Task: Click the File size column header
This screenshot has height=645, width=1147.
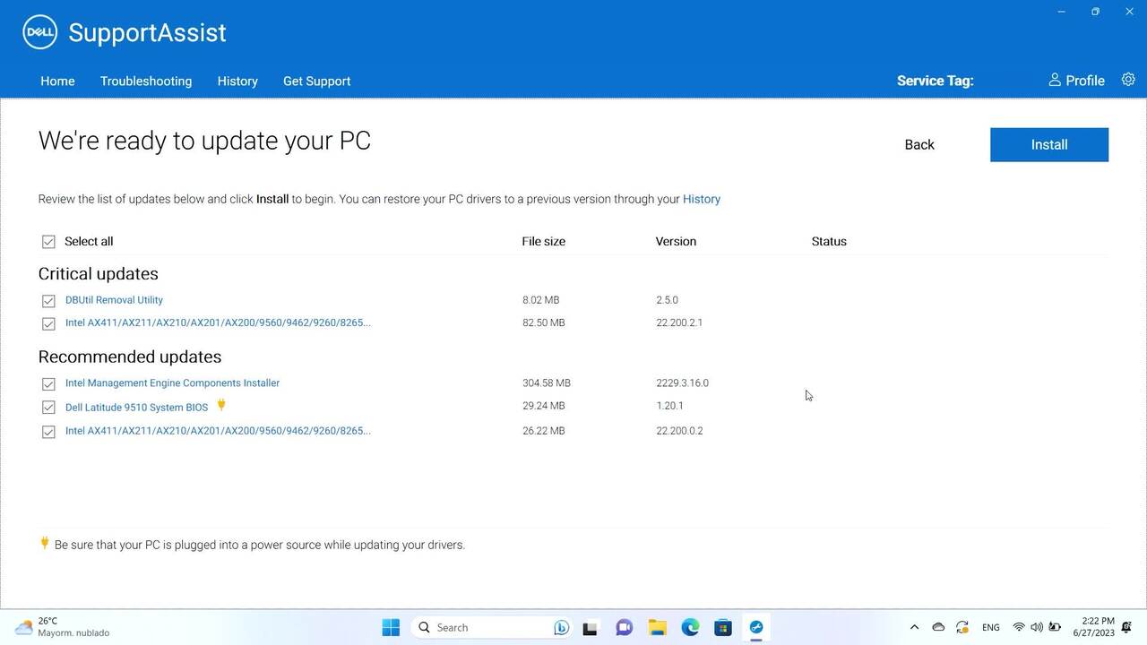Action: (x=543, y=241)
